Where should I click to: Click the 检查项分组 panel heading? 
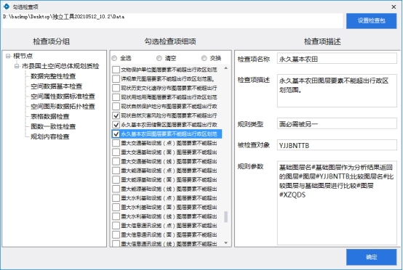click(51, 41)
